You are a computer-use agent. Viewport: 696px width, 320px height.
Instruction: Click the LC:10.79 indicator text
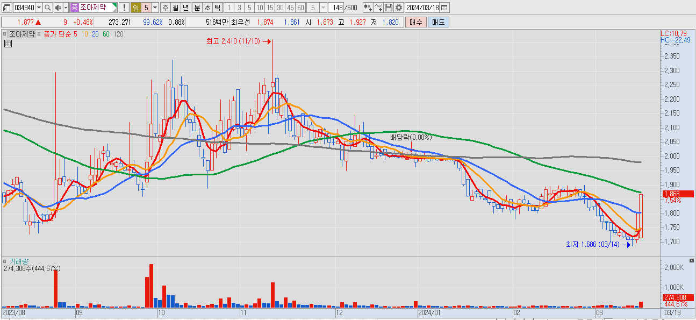click(673, 33)
